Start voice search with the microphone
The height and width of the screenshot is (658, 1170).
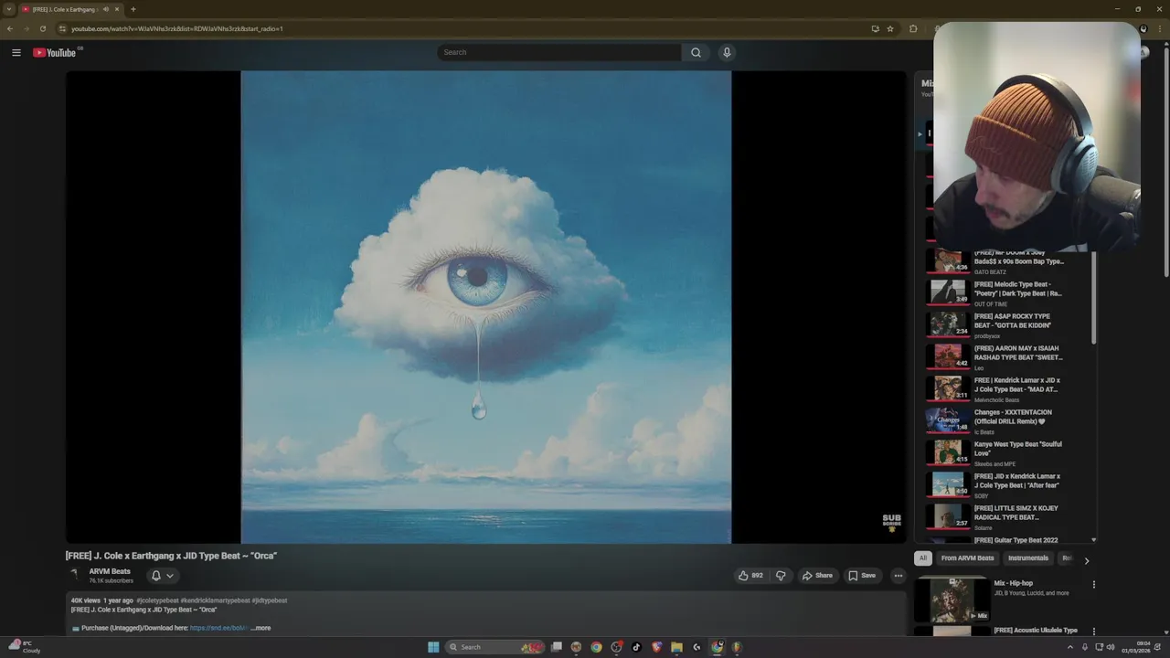pyautogui.click(x=727, y=52)
